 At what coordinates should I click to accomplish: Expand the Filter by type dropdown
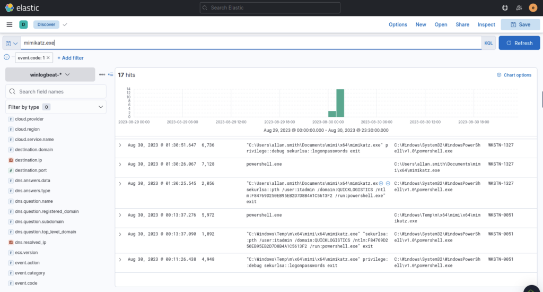(x=56, y=107)
